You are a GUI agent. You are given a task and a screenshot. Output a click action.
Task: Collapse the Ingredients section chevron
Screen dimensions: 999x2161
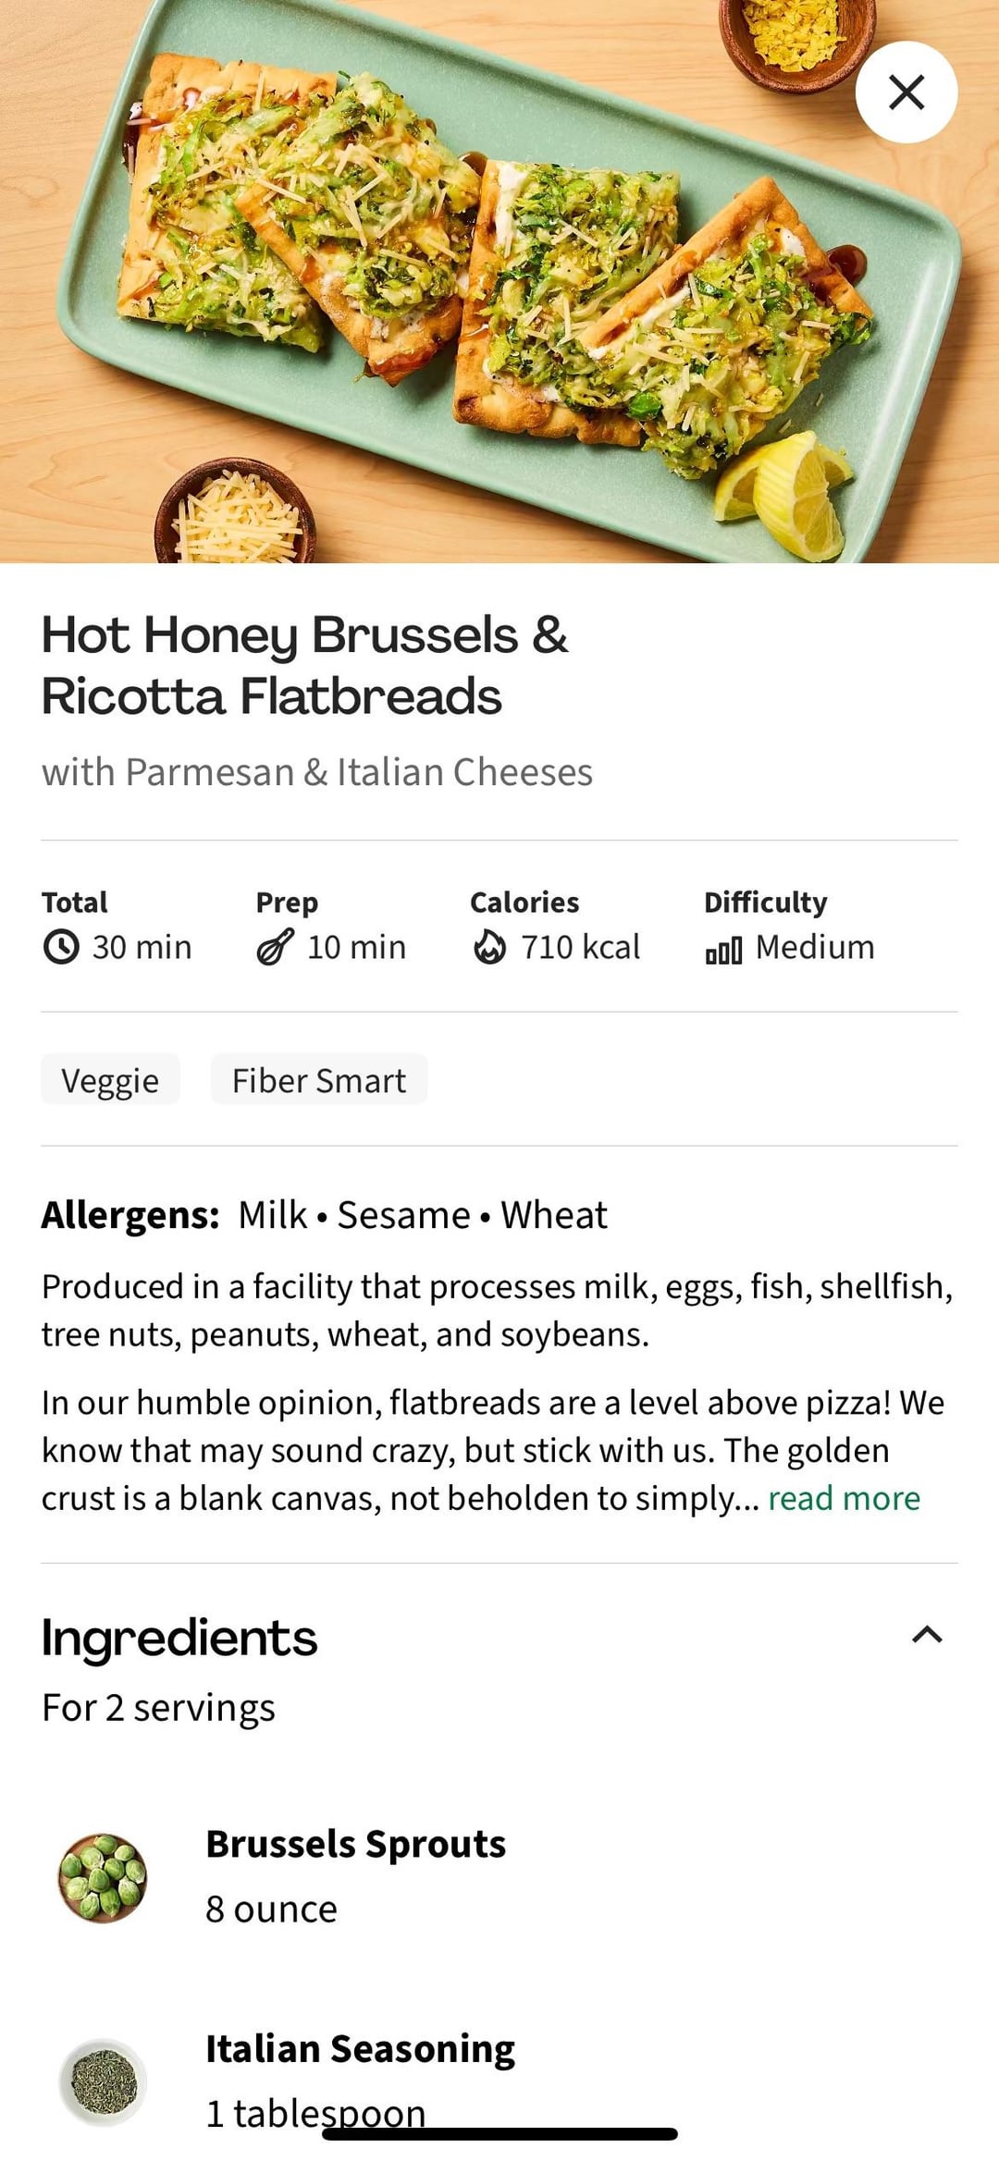click(x=927, y=1635)
